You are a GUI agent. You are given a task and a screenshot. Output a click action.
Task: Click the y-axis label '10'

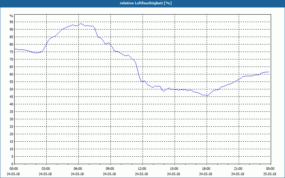click(11, 149)
